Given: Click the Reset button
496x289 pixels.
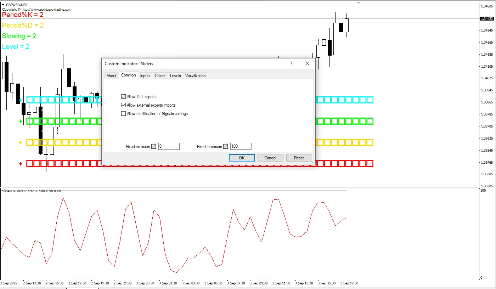Looking at the screenshot, I should [x=299, y=158].
